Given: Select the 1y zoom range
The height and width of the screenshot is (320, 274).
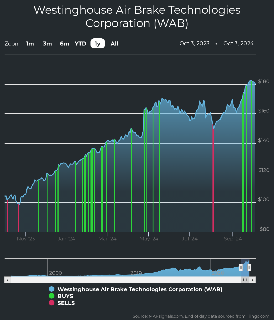Looking at the screenshot, I should [x=98, y=44].
